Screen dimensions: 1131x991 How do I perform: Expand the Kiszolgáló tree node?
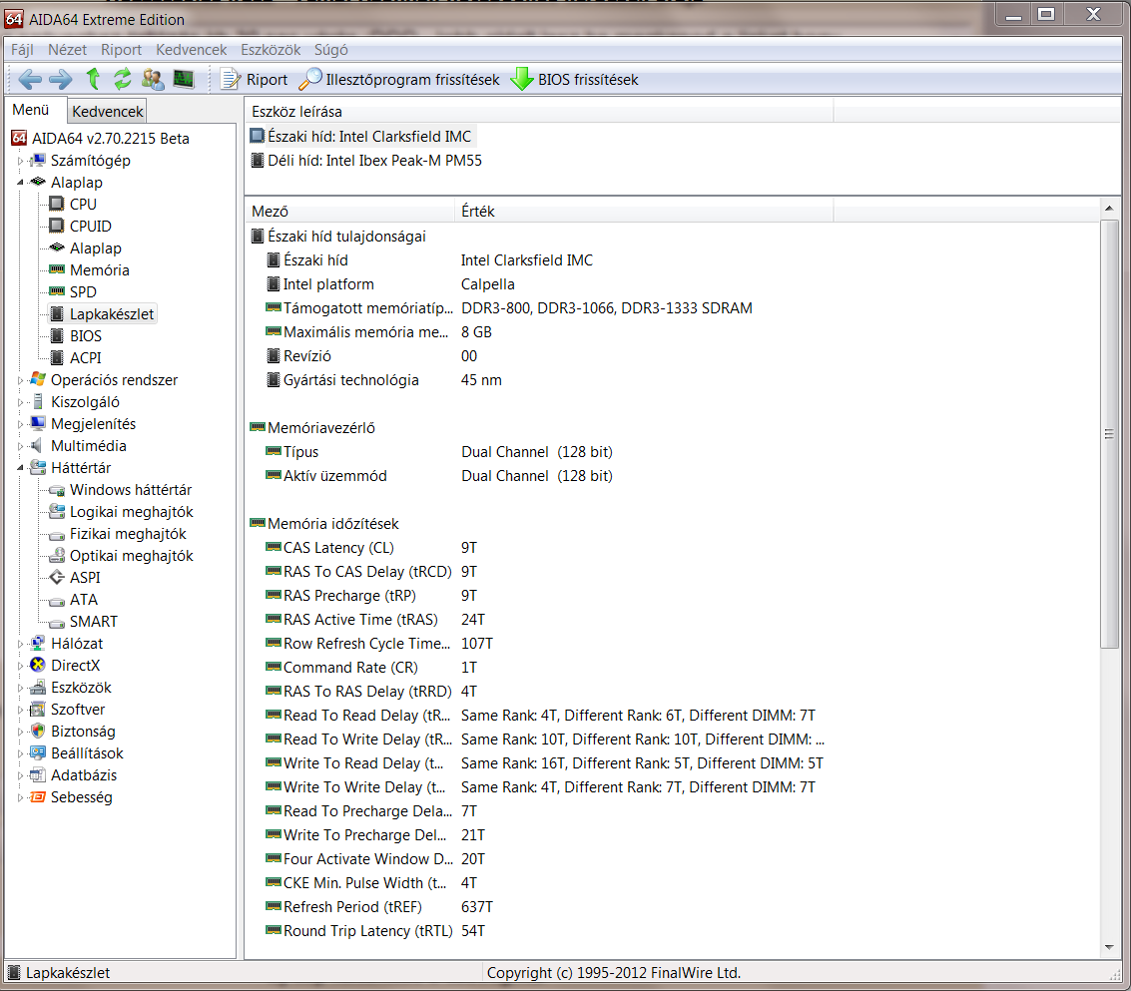pos(20,402)
